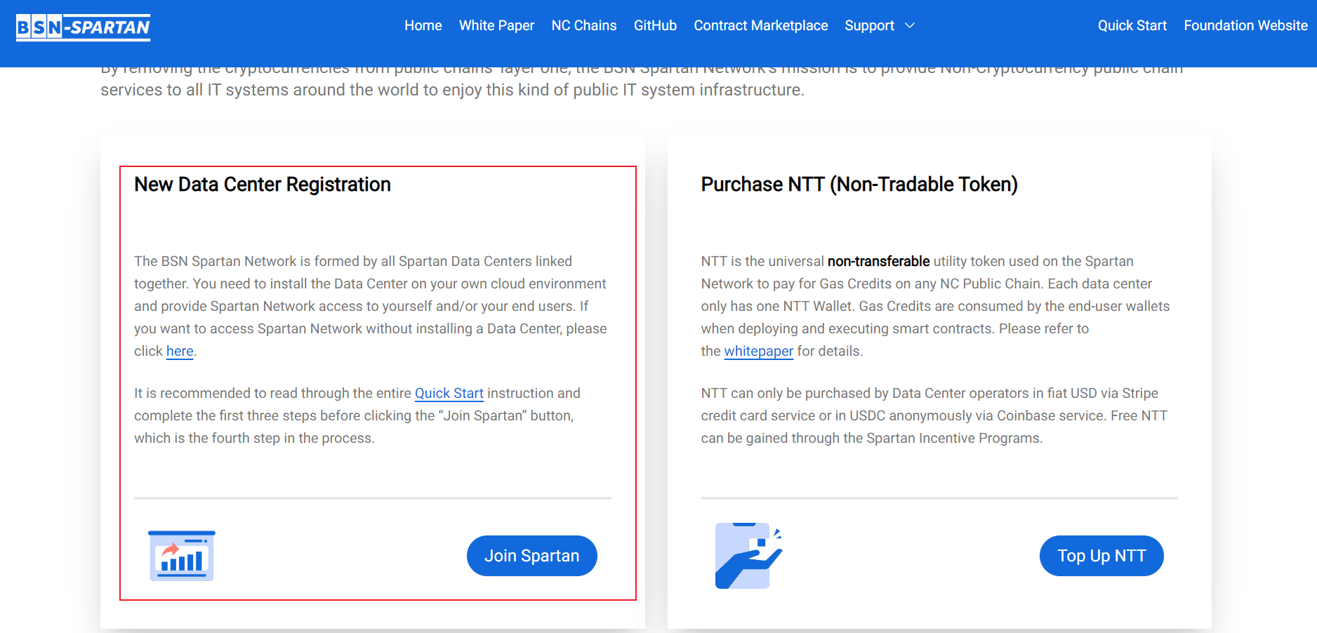Open the Quick Start link in the paragraph
This screenshot has height=633, width=1317.
point(449,393)
